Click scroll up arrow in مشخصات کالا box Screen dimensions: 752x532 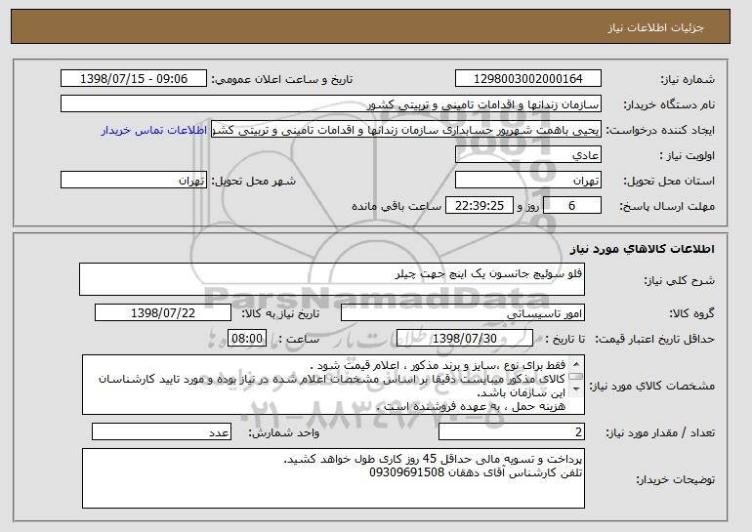pos(576,364)
